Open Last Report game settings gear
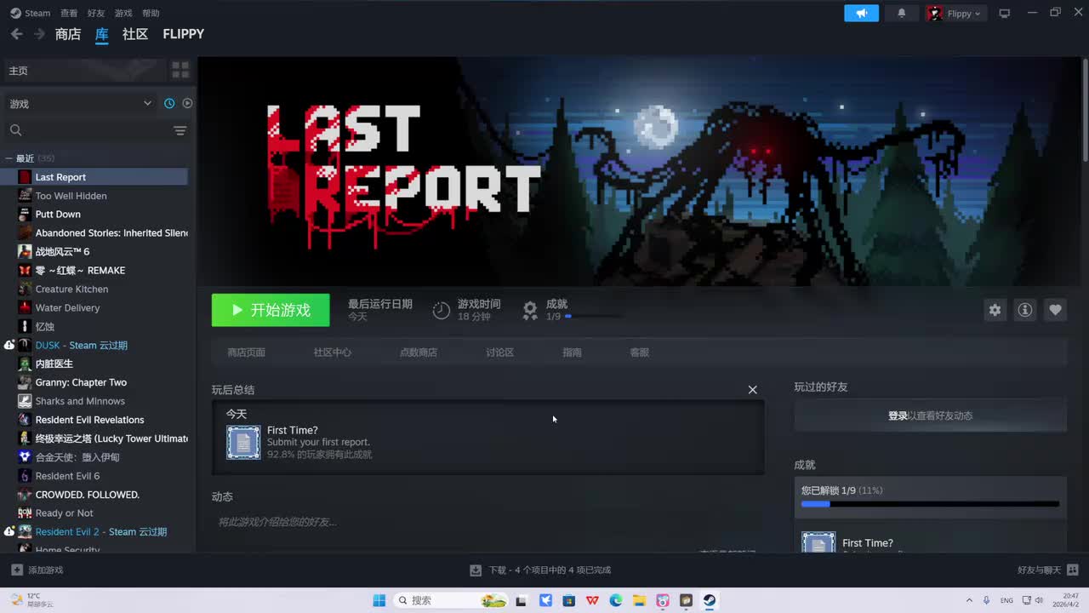 pos(995,310)
